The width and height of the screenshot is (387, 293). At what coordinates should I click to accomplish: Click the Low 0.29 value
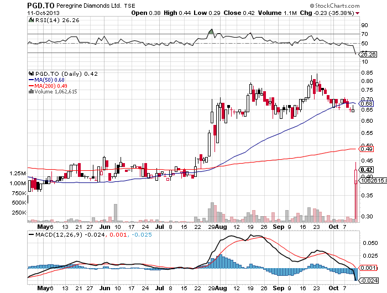click(207, 13)
